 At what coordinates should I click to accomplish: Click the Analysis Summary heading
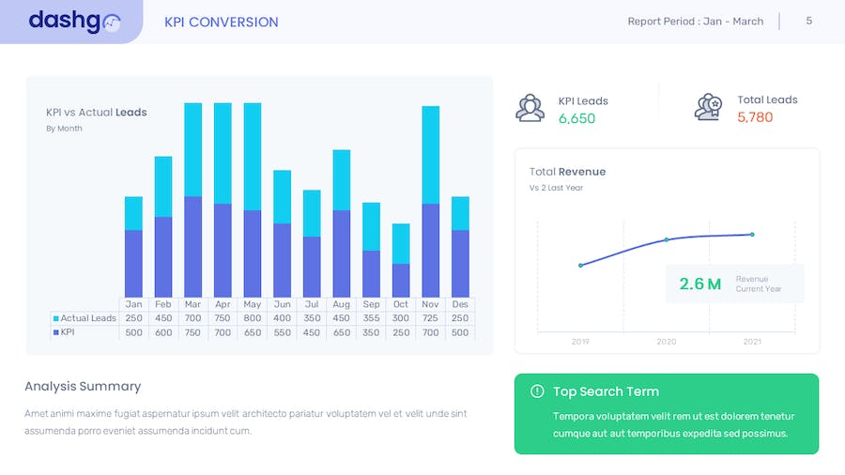tap(83, 386)
